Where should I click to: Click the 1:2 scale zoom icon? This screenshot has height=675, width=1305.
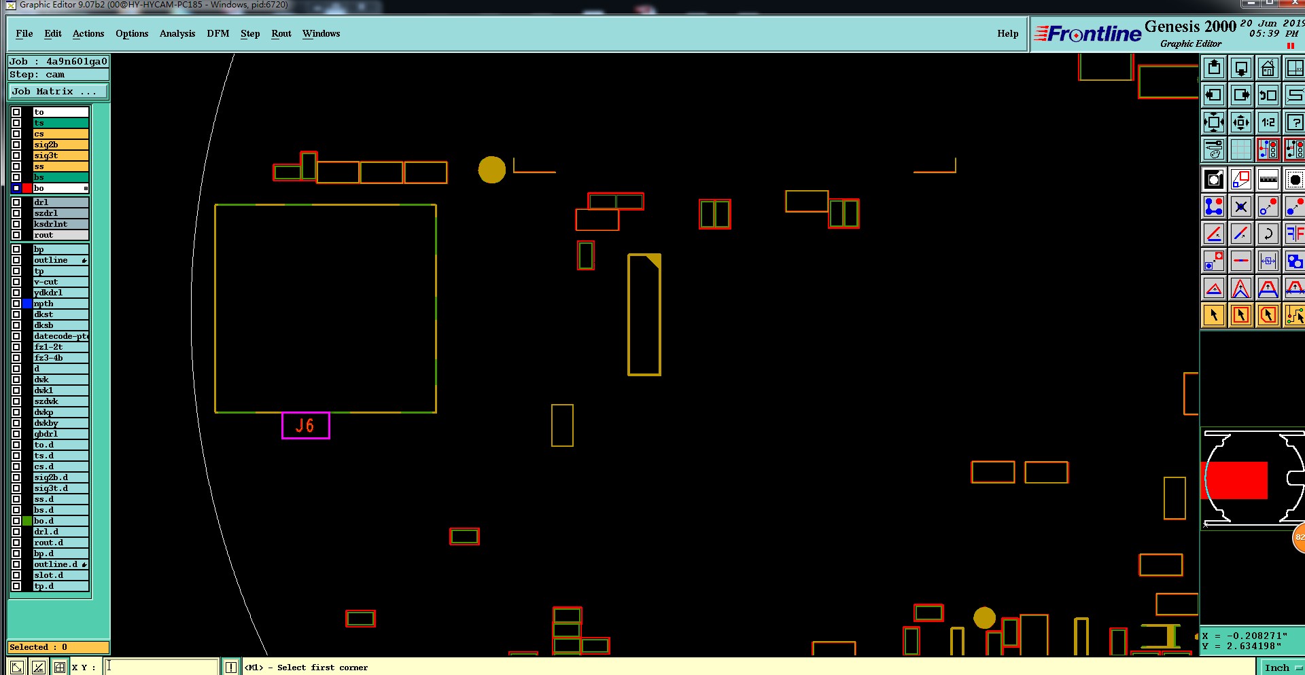[1268, 122]
